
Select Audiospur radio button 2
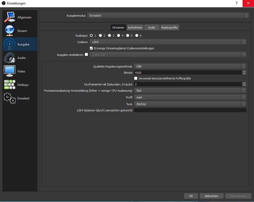tap(101, 36)
